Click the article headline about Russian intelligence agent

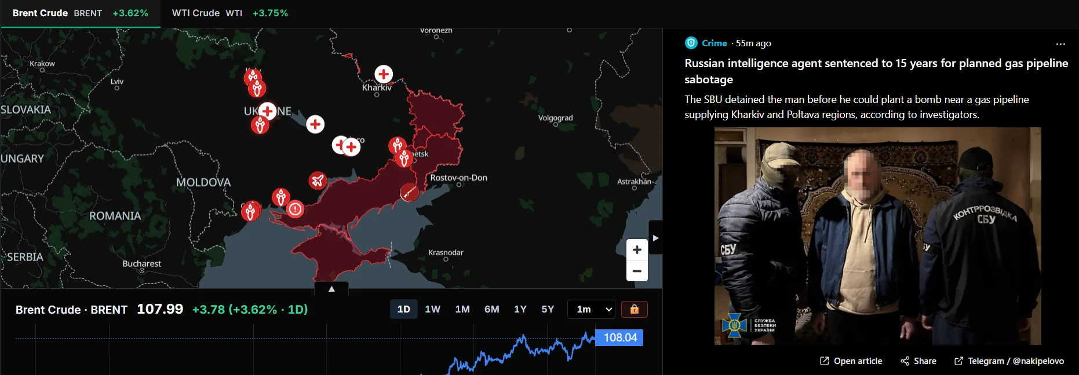pos(876,71)
